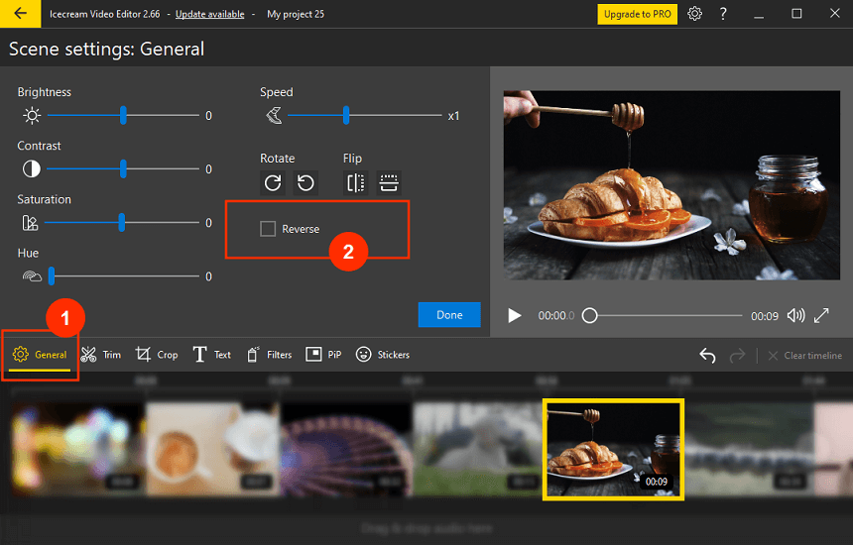Open the Stickers tool
The image size is (853, 545).
coord(383,355)
